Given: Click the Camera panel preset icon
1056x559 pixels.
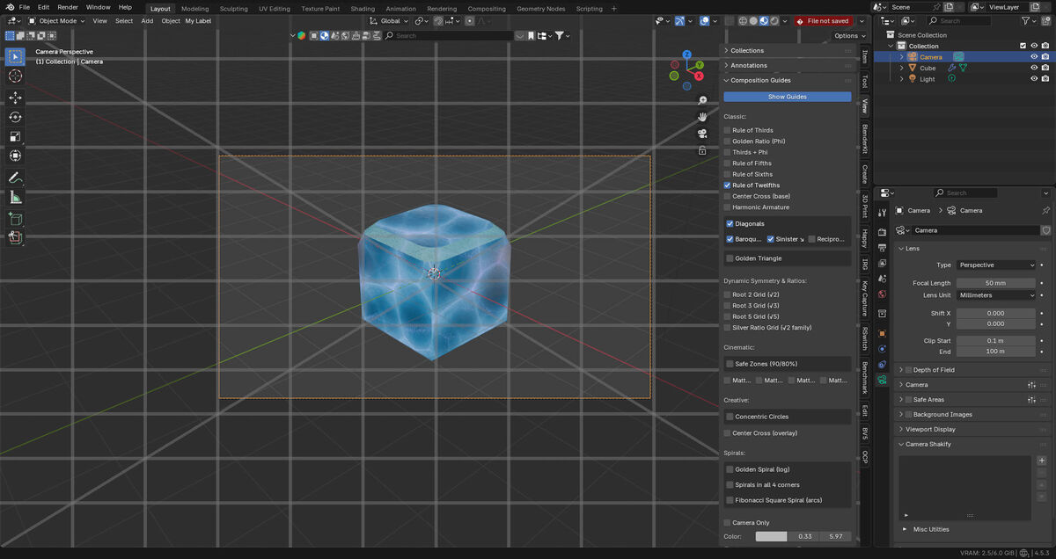Looking at the screenshot, I should (x=1032, y=385).
